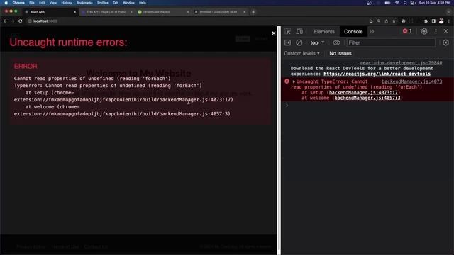Reload the page

pos(21,21)
